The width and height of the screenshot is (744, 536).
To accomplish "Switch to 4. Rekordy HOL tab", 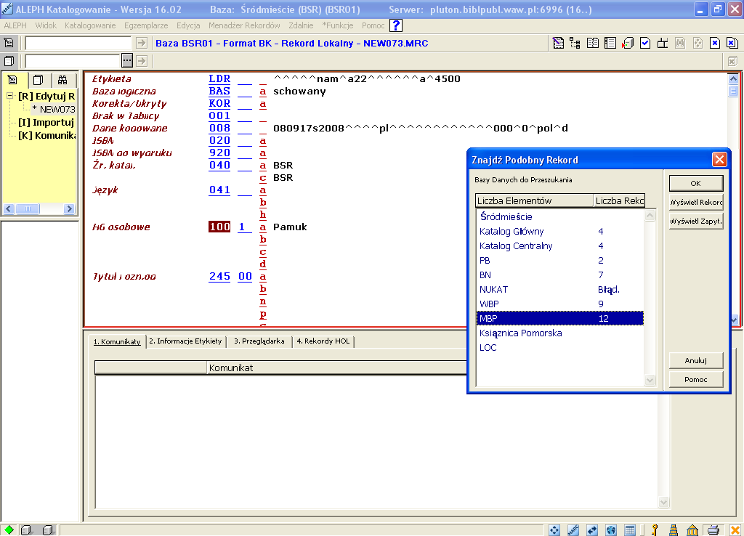I will coord(323,341).
